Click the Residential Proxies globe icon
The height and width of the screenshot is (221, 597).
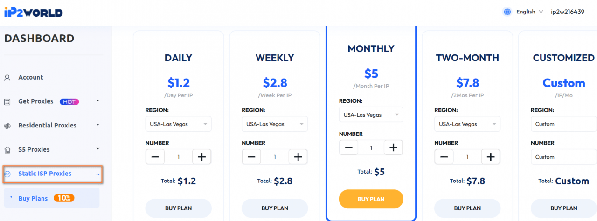click(7, 126)
